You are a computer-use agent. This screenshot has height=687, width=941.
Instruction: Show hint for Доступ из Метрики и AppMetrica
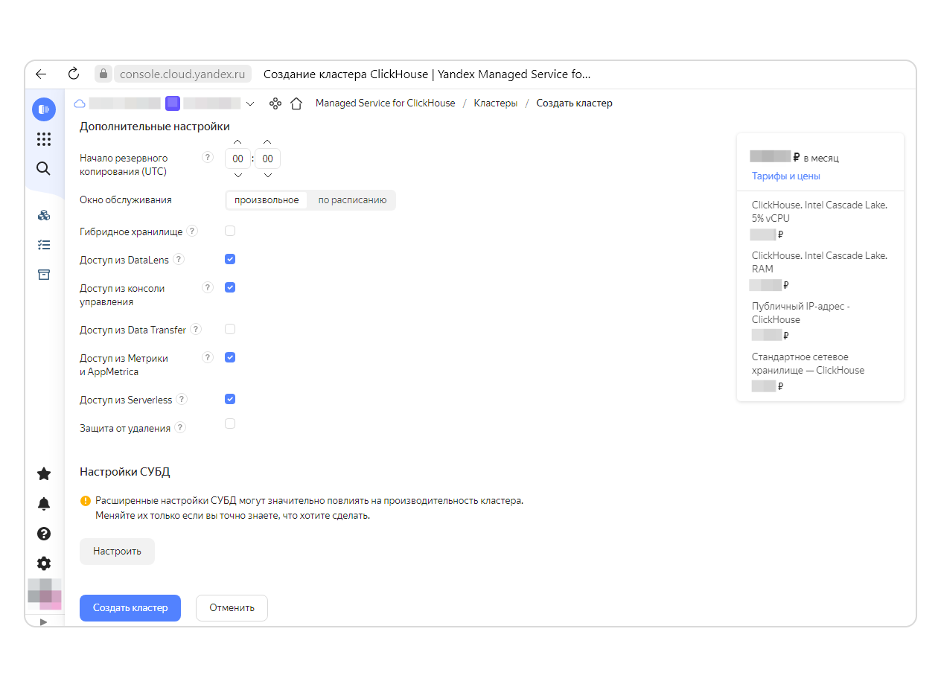click(208, 357)
